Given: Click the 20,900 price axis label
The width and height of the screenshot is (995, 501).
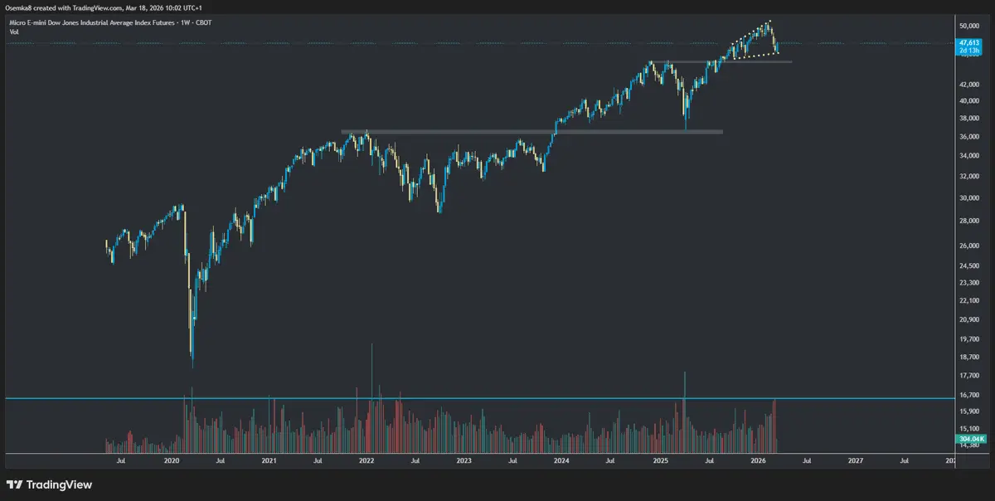Looking at the screenshot, I should [x=968, y=319].
